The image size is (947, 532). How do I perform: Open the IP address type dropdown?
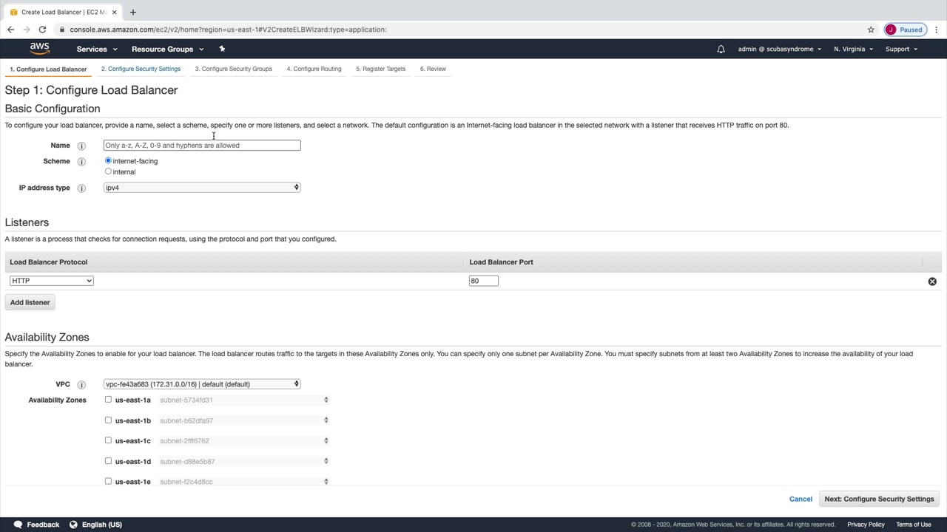coord(202,188)
